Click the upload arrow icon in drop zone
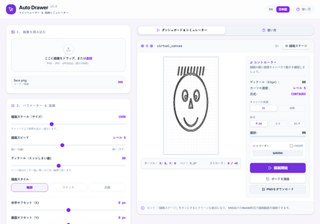This screenshot has width=320, height=224. click(x=69, y=49)
